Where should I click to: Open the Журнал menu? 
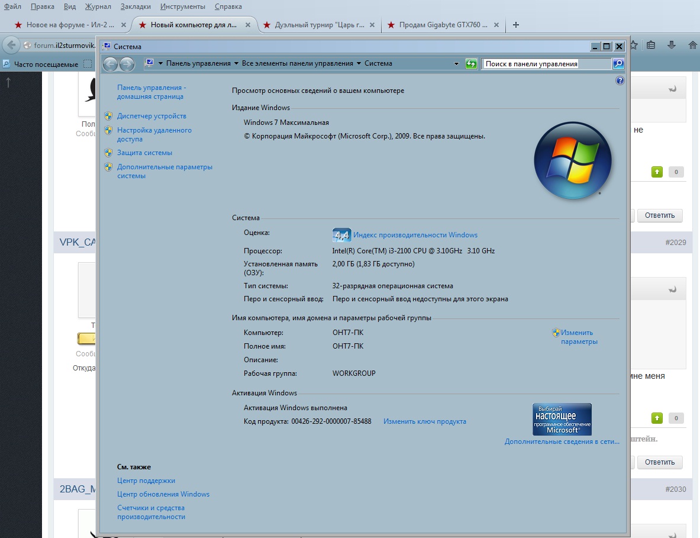coord(98,7)
